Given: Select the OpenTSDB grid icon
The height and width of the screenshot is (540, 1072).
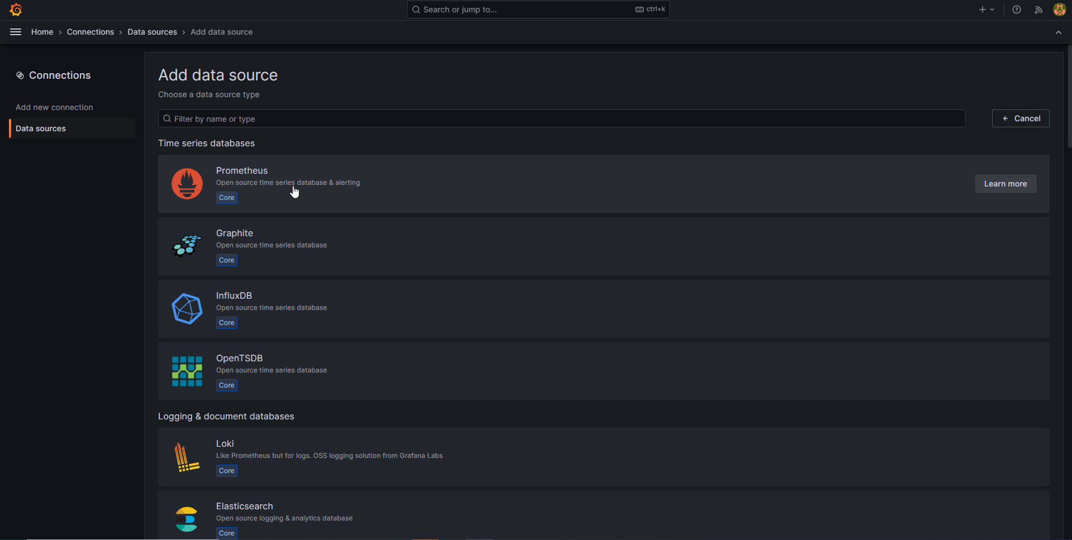Looking at the screenshot, I should [187, 371].
